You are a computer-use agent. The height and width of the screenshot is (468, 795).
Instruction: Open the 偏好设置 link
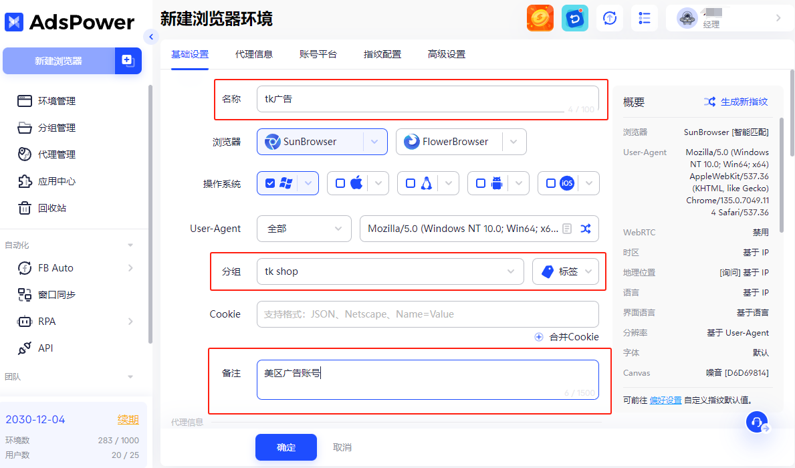(665, 400)
